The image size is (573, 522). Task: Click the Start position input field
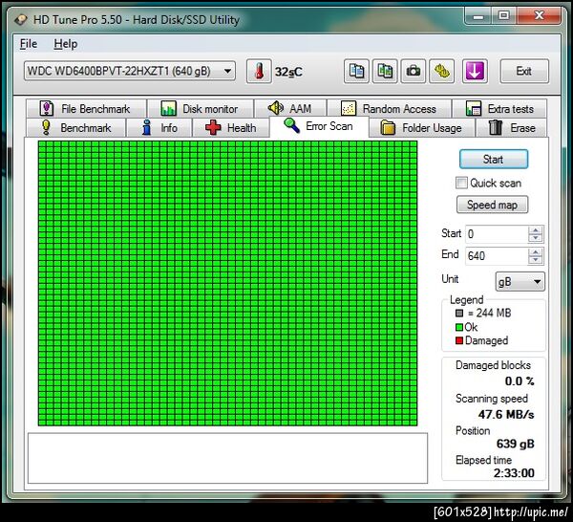[497, 234]
